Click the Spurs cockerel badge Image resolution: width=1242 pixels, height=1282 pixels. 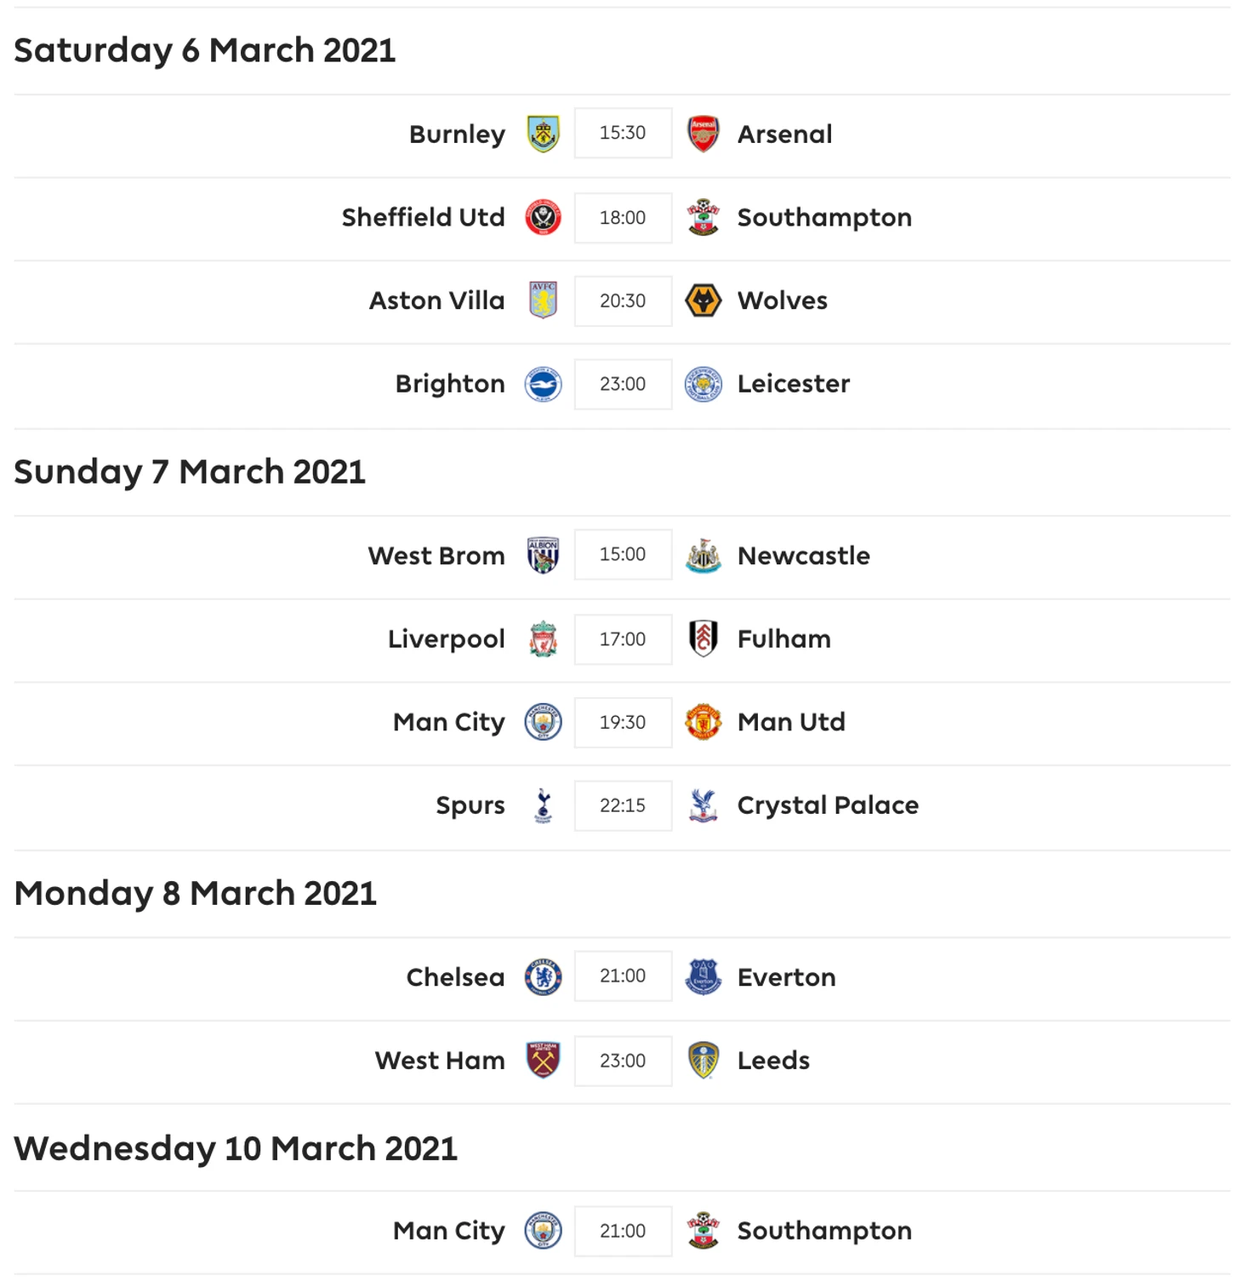(x=543, y=805)
